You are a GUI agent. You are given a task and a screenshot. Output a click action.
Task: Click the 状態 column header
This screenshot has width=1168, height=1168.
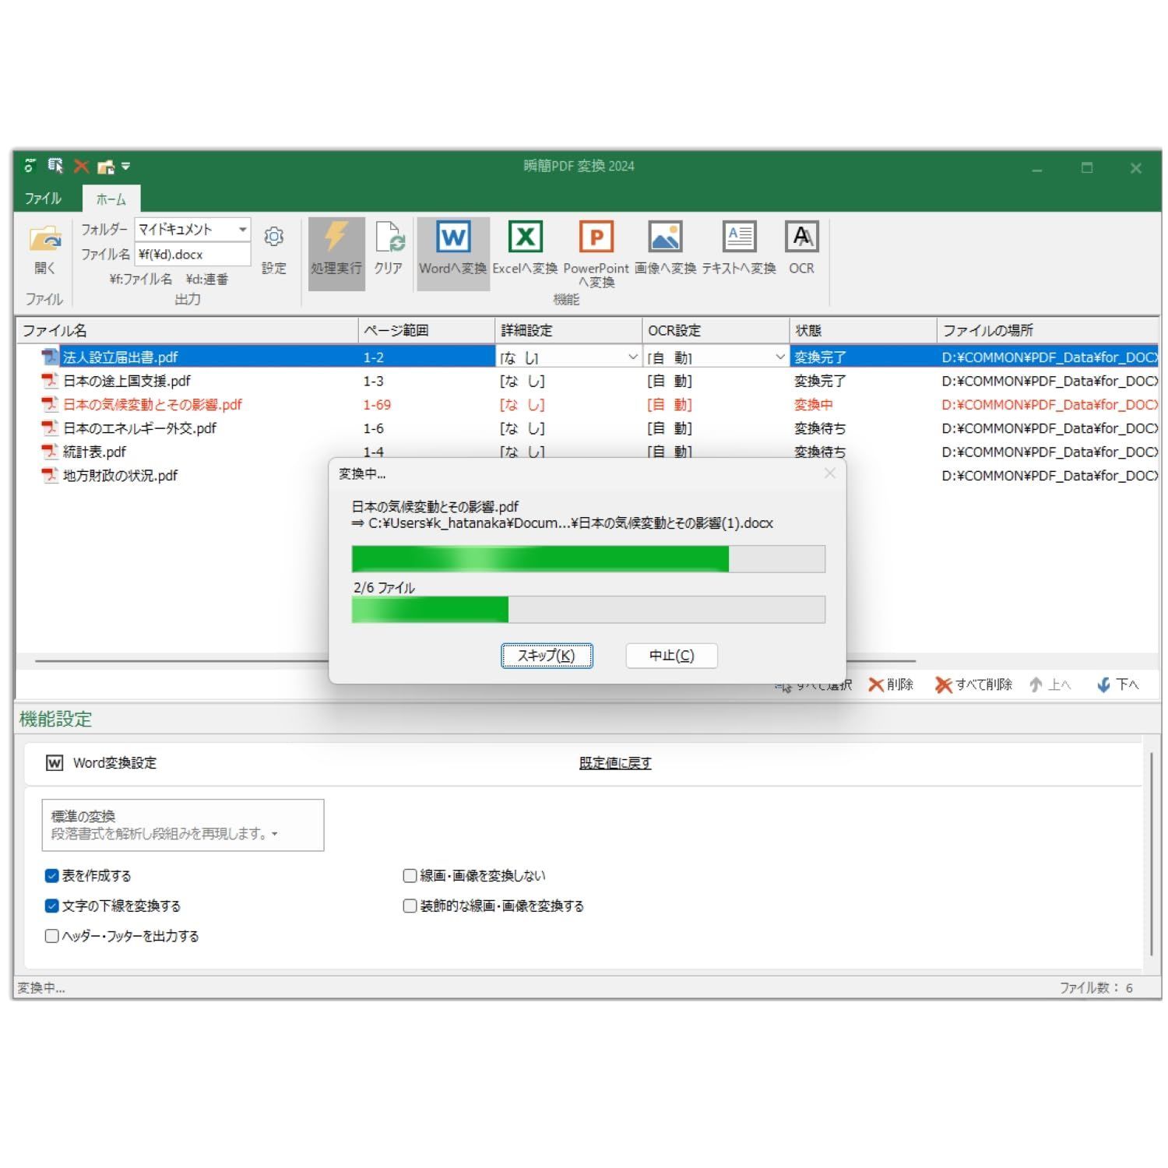864,330
